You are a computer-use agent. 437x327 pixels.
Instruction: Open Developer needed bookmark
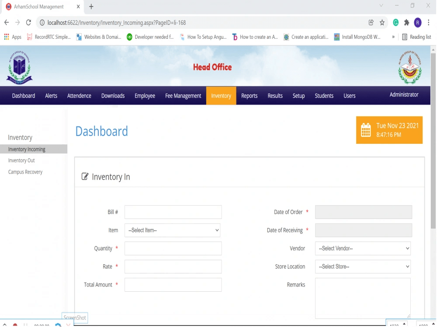coord(150,37)
